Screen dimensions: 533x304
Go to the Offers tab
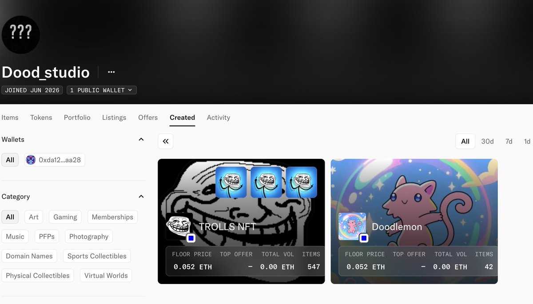click(x=148, y=118)
